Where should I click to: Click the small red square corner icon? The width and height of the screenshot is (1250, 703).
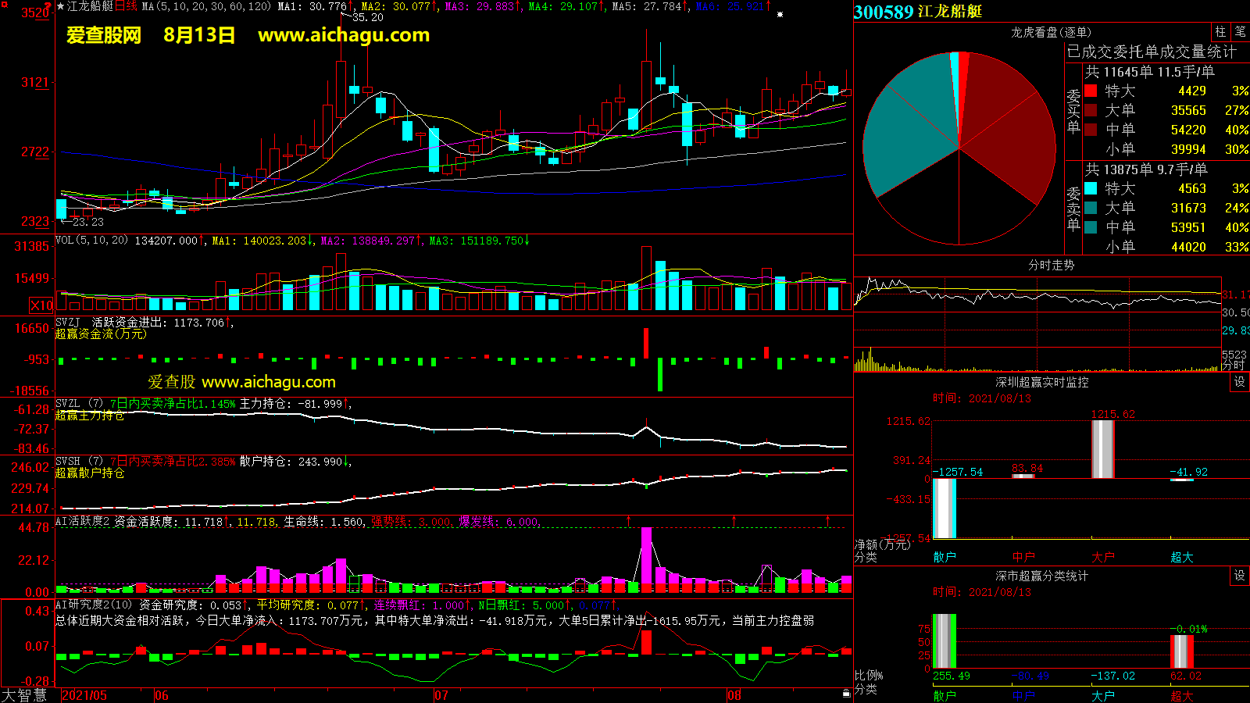point(4,4)
